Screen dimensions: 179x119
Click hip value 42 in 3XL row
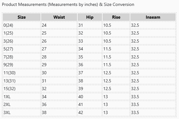pos(80,112)
